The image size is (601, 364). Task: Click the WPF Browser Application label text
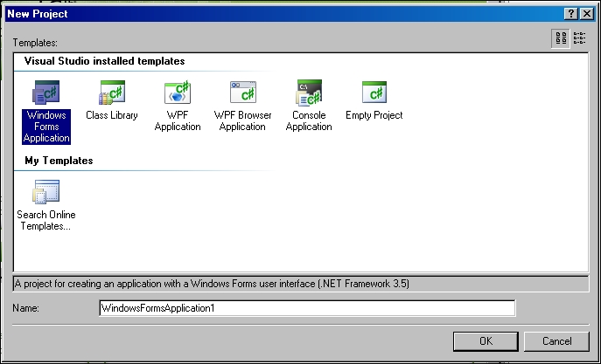(242, 120)
